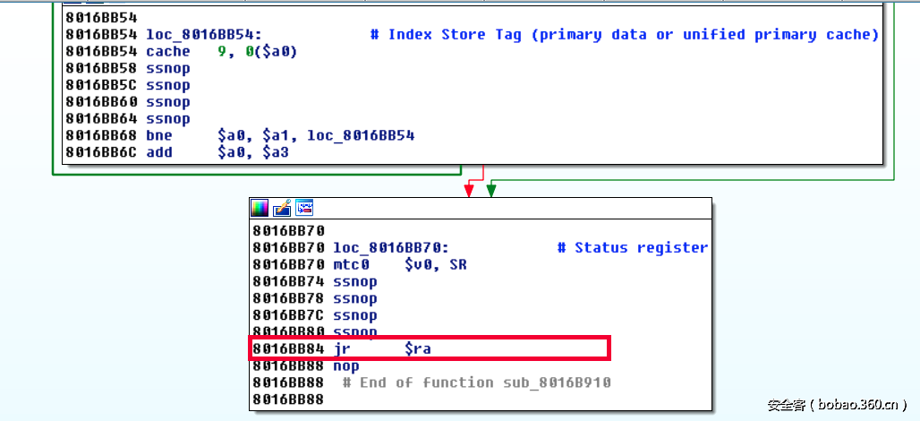Viewport: 920px width, 421px height.
Task: Click the cache 9, 0($a0) instruction
Action: pos(222,52)
